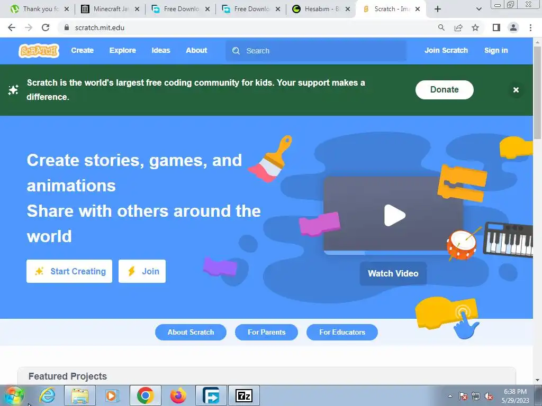This screenshot has width=542, height=406.
Task: Open Chrome three-dot menu
Action: tap(530, 27)
